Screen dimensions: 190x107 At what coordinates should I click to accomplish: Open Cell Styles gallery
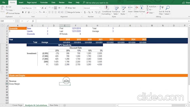tap(123, 10)
